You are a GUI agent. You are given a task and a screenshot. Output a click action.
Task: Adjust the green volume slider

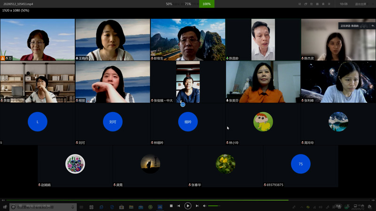(x=214, y=206)
